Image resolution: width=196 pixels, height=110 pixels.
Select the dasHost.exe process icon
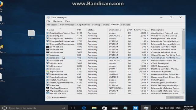click(x=48, y=61)
